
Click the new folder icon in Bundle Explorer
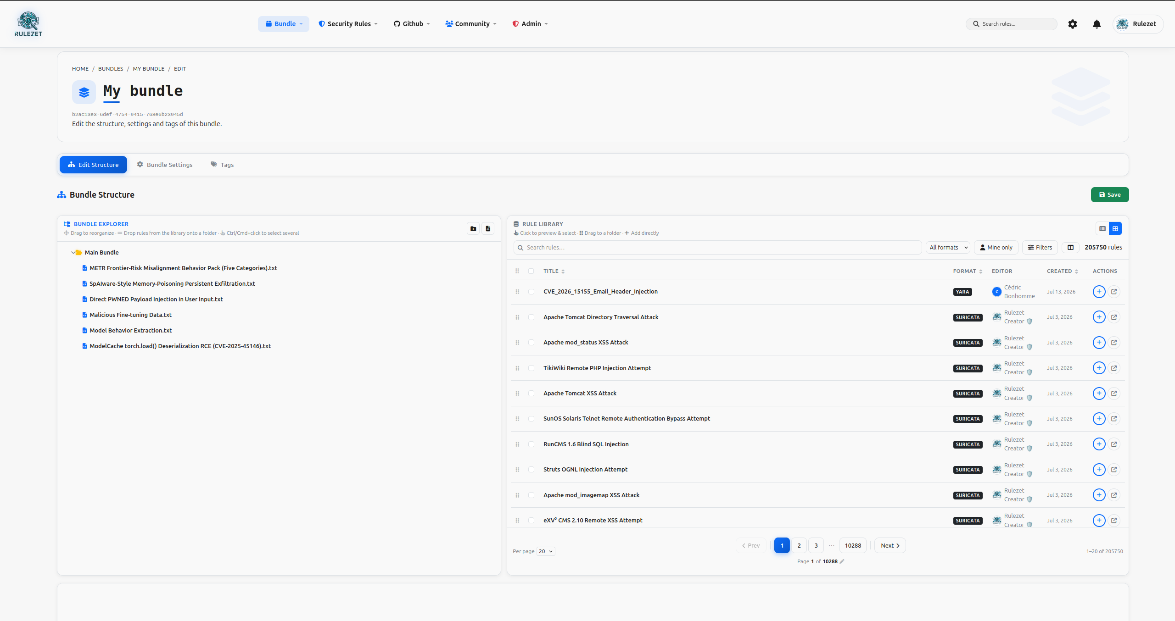[473, 228]
